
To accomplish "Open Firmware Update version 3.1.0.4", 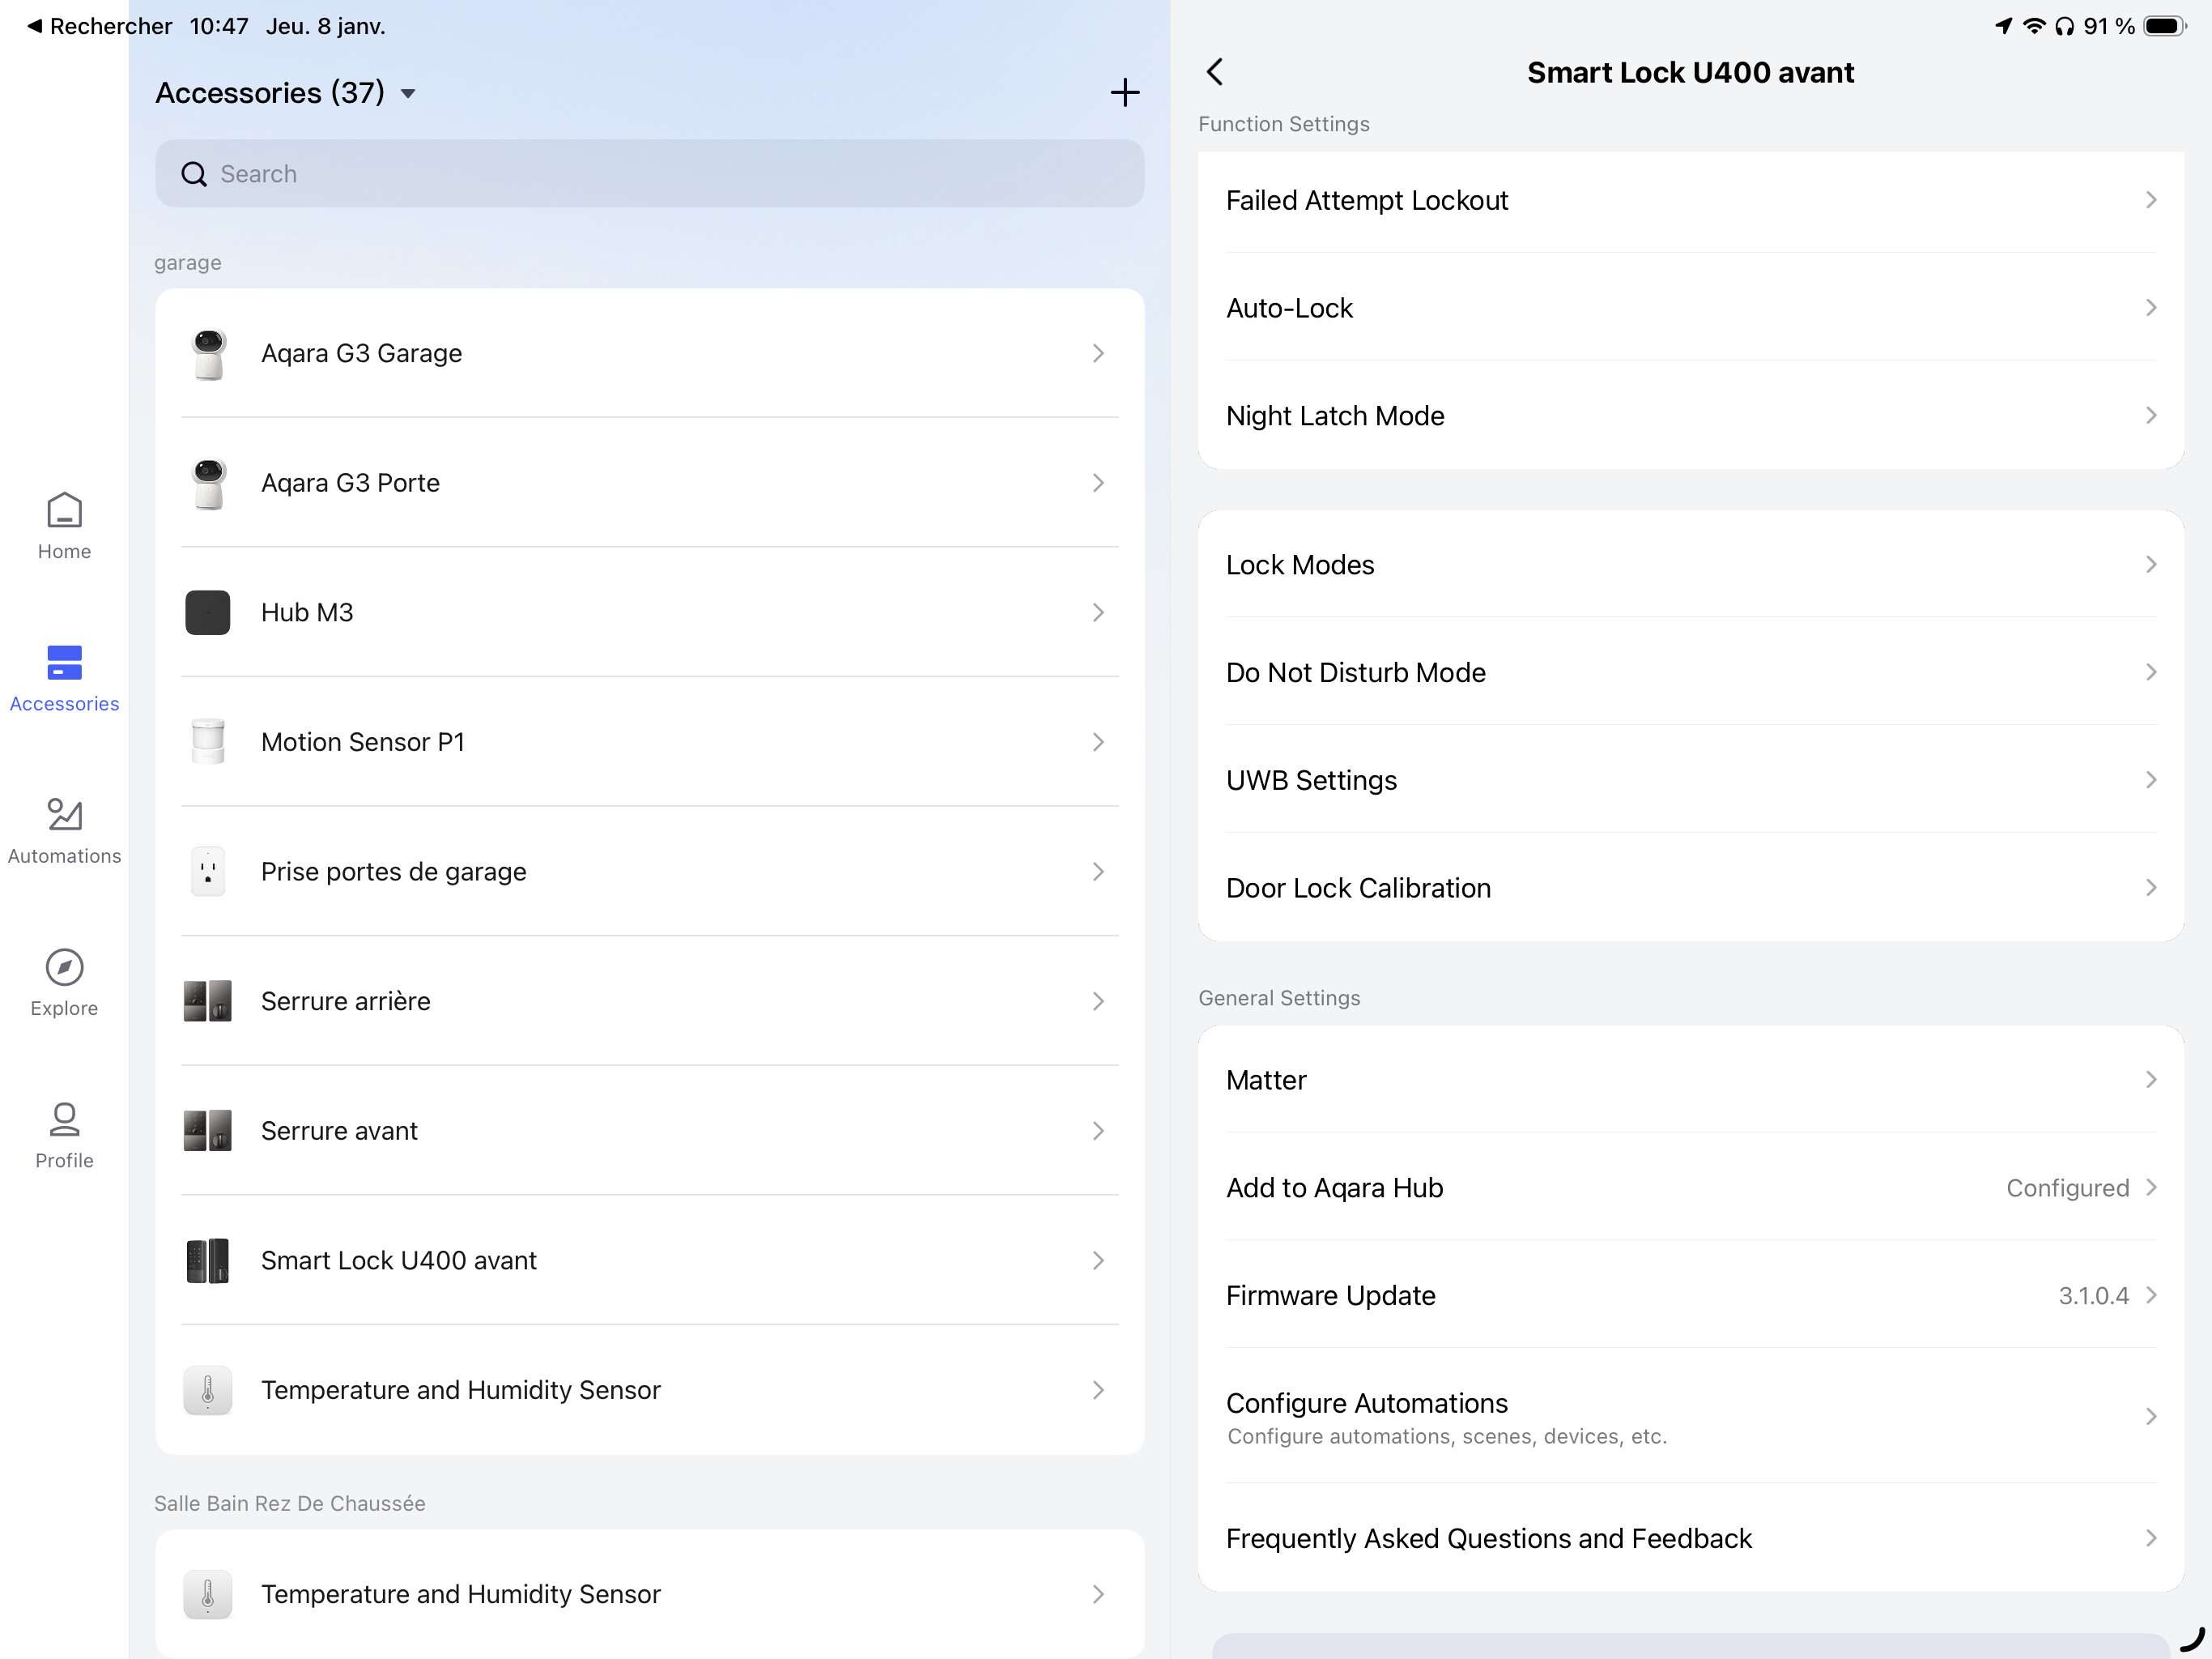I will pos(1690,1296).
